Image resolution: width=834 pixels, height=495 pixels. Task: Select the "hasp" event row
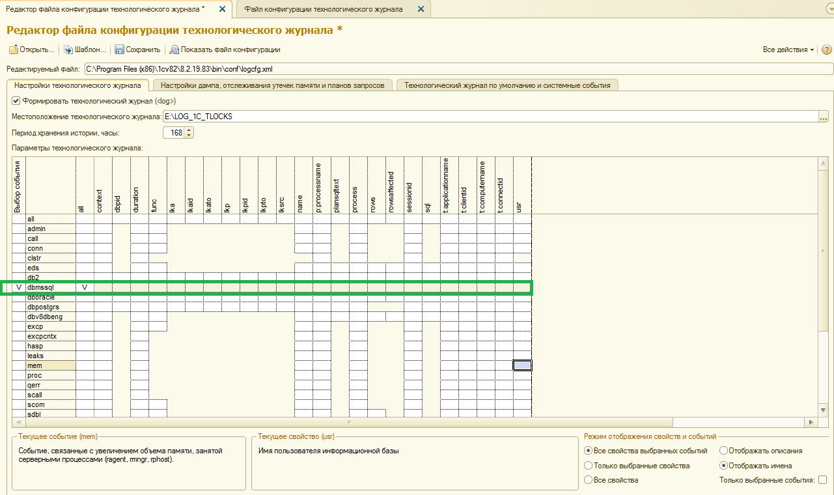click(x=51, y=346)
